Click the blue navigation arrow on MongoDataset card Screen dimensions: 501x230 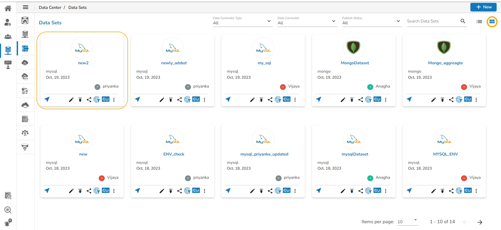click(x=319, y=99)
